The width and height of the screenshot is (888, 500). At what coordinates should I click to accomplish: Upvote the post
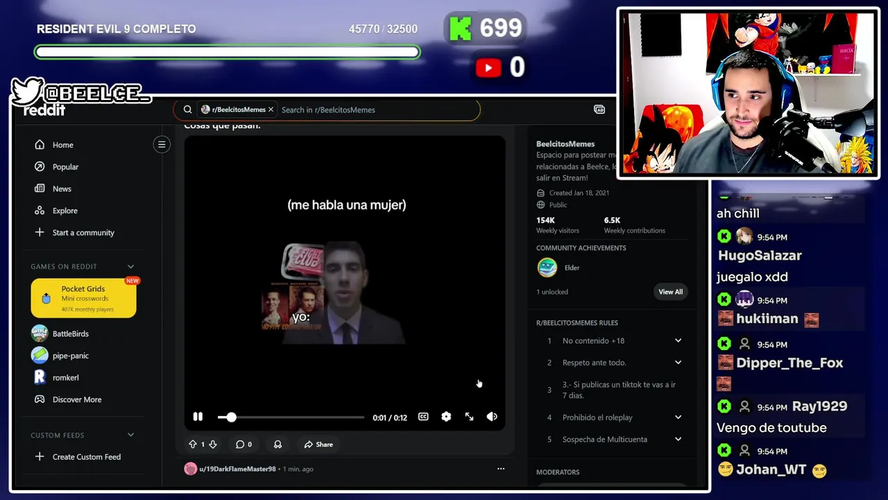point(193,444)
